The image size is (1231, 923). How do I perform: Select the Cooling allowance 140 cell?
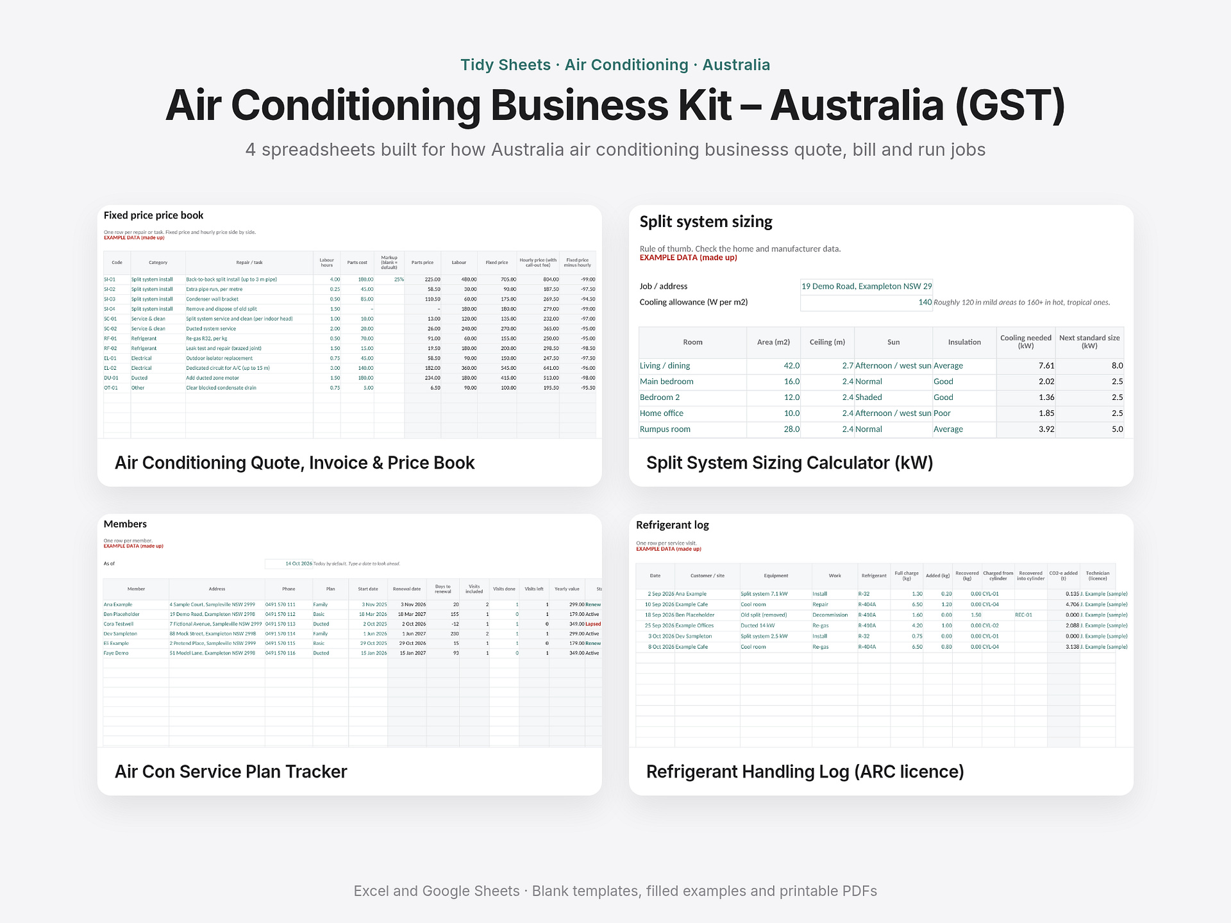pyautogui.click(x=866, y=303)
